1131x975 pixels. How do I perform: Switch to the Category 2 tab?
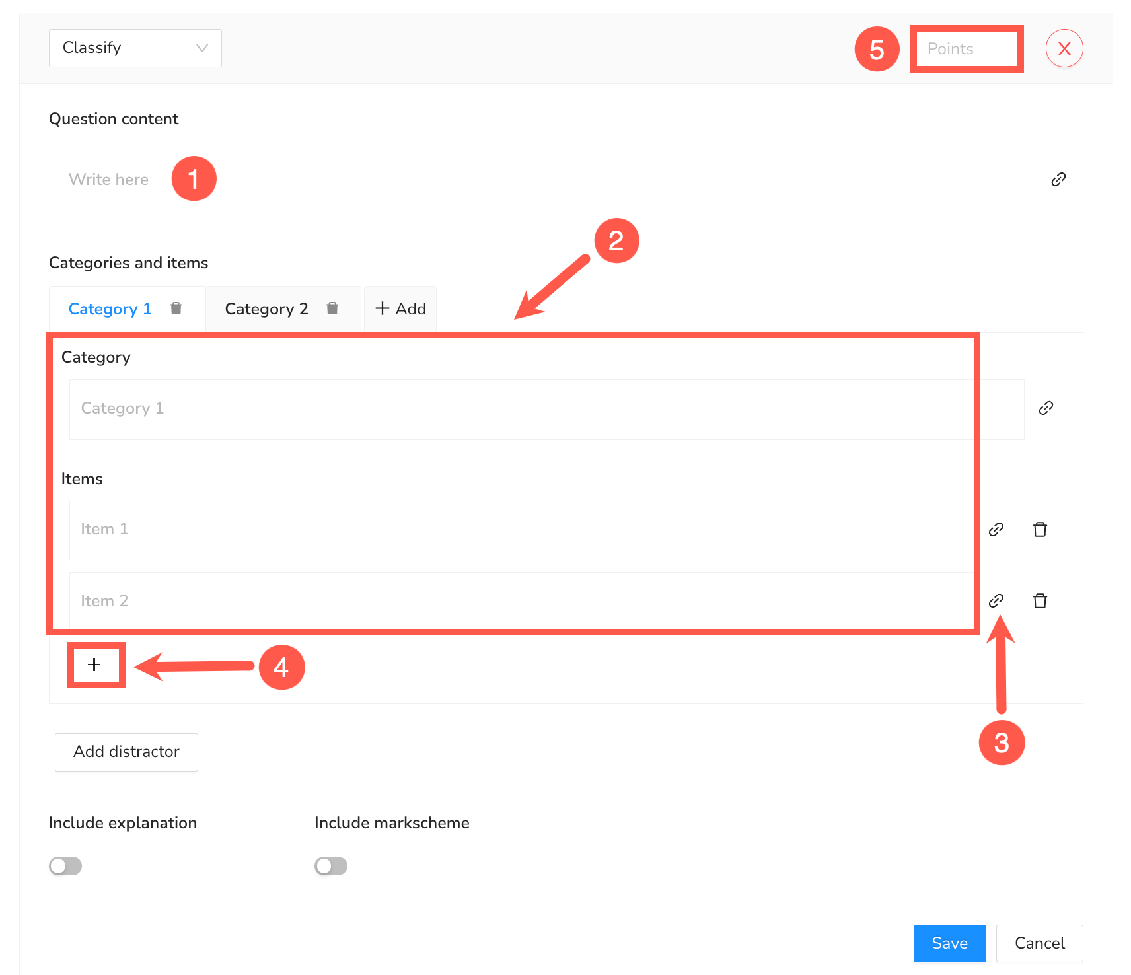(266, 309)
